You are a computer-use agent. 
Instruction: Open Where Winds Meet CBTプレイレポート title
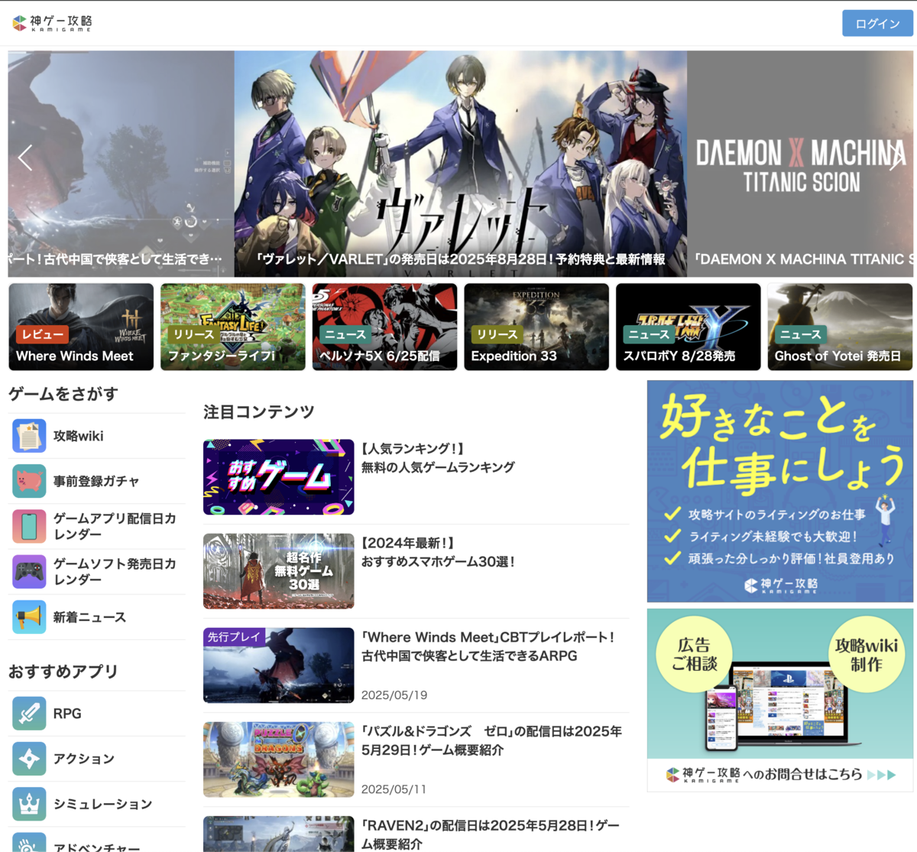click(488, 646)
